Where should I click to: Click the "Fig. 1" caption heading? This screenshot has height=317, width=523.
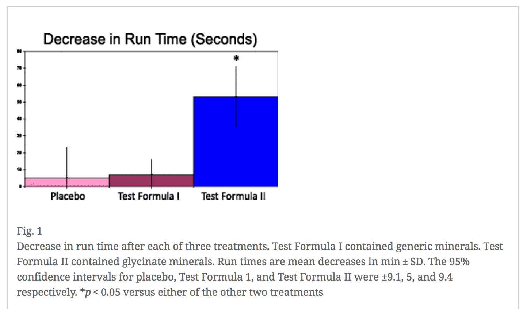(x=30, y=231)
